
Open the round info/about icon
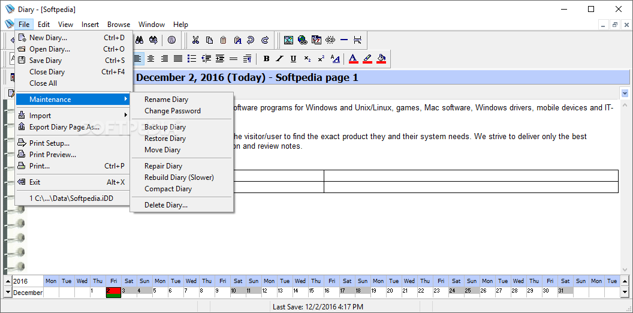click(x=171, y=40)
